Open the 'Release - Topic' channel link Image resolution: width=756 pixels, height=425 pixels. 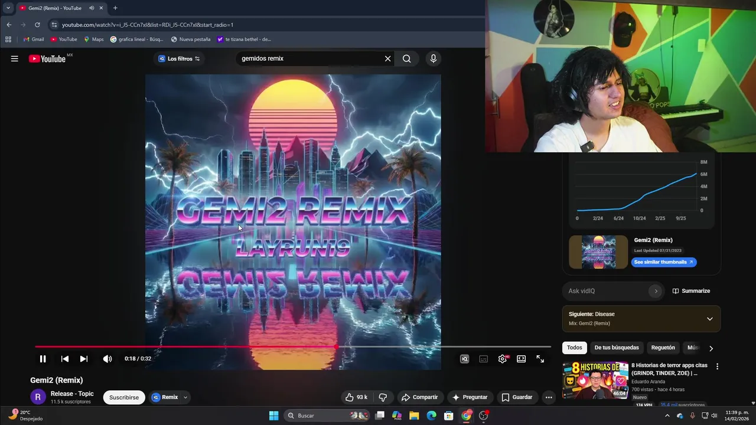(x=72, y=394)
